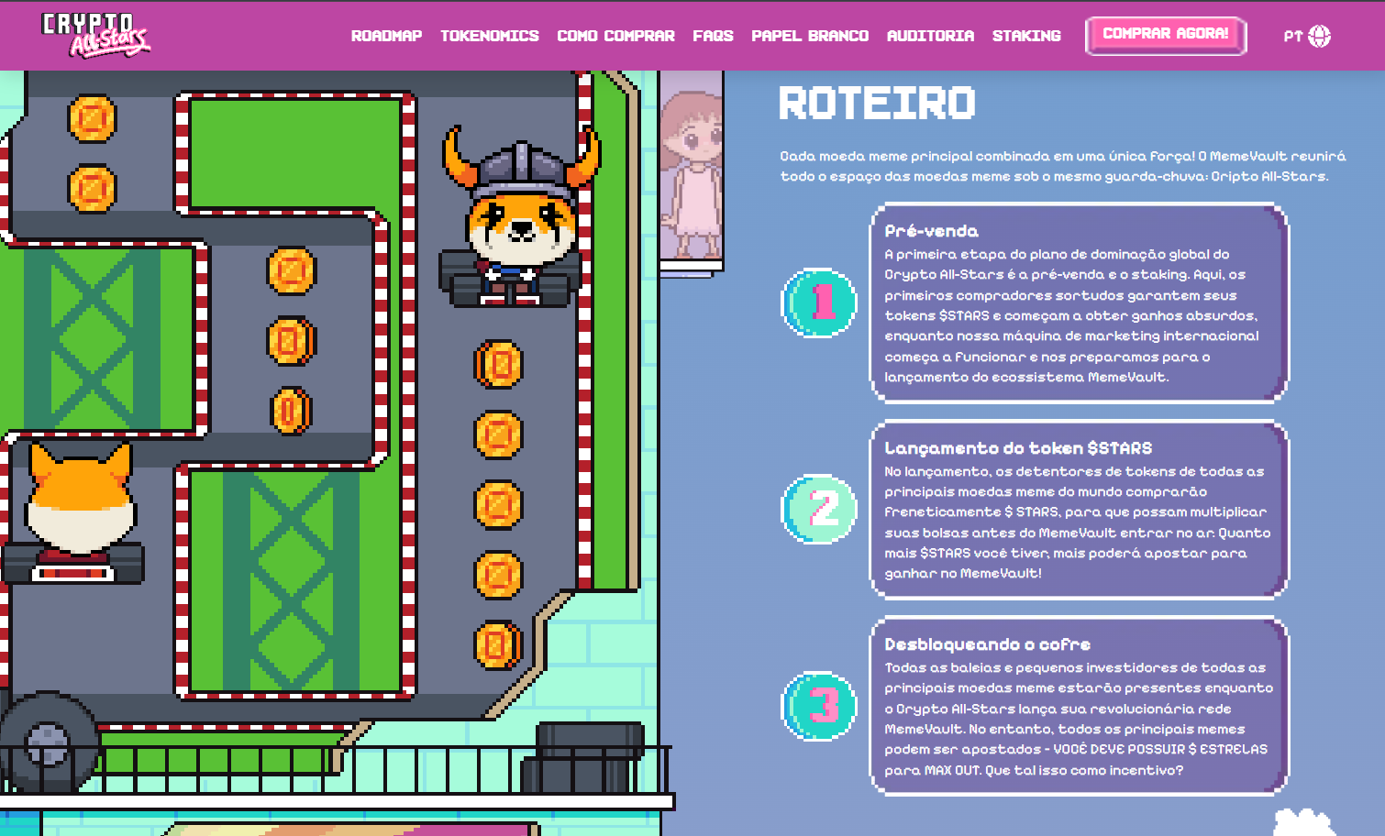Image resolution: width=1385 pixels, height=836 pixels.
Task: Open the Papel Branco link
Action: [810, 36]
